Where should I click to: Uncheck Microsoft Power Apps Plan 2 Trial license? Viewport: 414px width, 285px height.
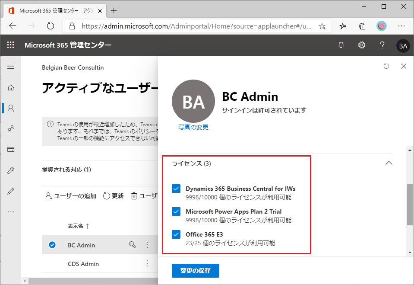(x=176, y=211)
